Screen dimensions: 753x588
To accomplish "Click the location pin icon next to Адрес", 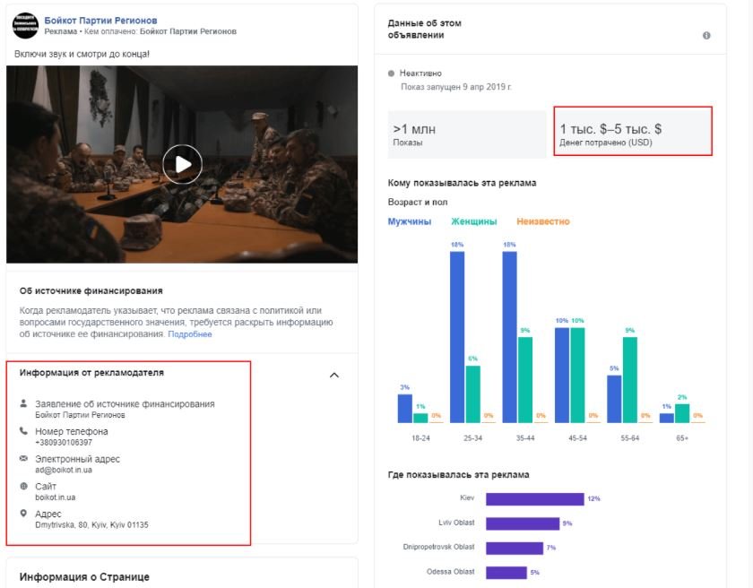I will 24,514.
